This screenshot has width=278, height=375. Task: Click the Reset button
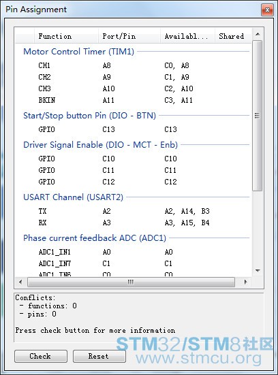point(99,356)
